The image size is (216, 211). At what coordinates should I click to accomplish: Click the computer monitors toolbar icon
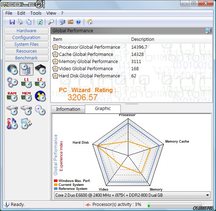(x=62, y=22)
